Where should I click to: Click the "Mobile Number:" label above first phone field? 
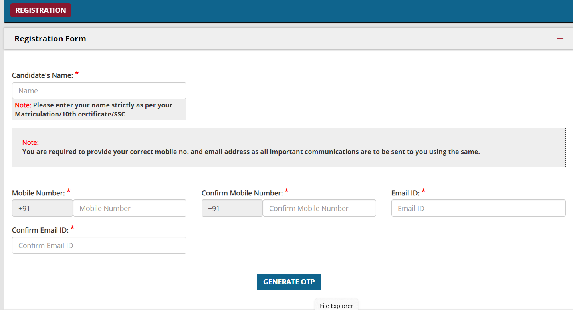coord(38,193)
